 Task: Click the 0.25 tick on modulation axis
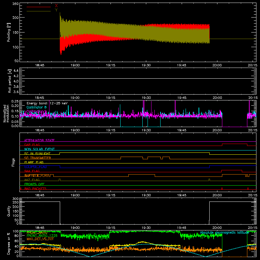[x=15, y=101]
